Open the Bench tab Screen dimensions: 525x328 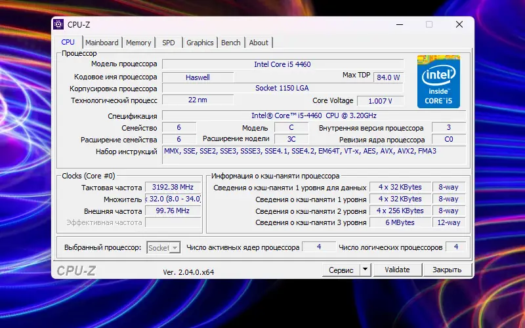pyautogui.click(x=231, y=43)
